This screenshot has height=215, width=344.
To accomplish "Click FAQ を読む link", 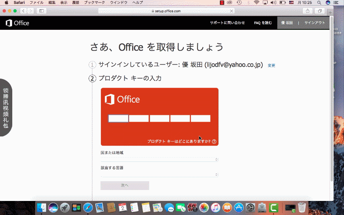I will [263, 23].
